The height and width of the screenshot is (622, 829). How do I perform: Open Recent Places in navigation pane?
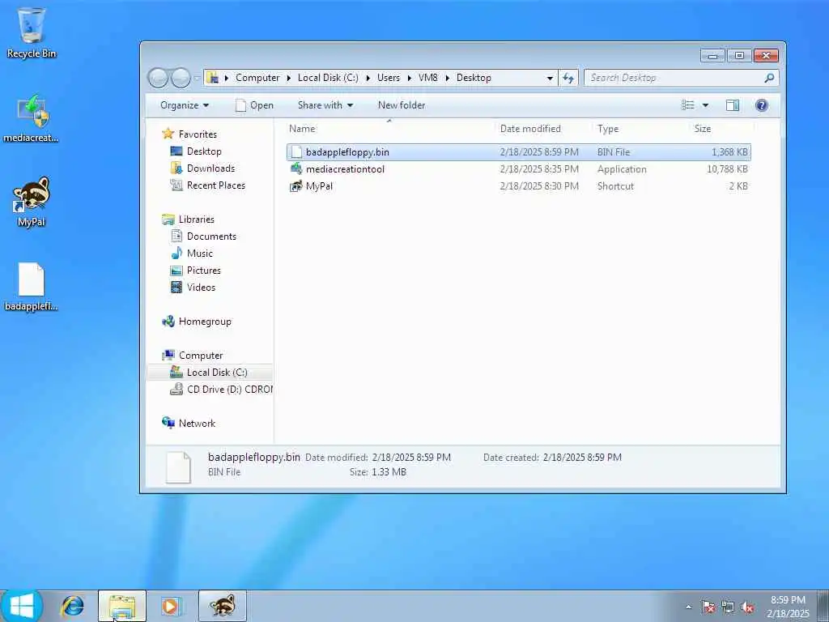tap(208, 185)
